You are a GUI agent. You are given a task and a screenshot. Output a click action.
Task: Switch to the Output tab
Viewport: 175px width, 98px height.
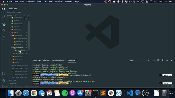(x=46, y=60)
